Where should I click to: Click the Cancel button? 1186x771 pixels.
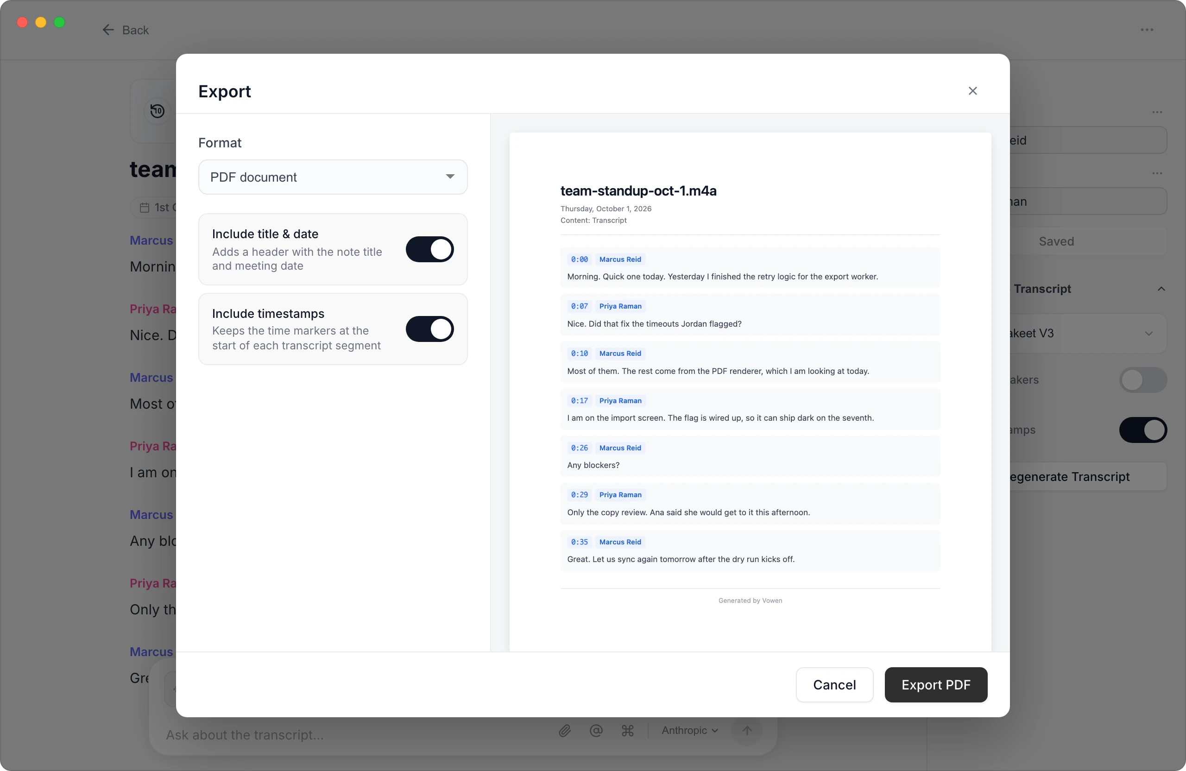tap(834, 685)
